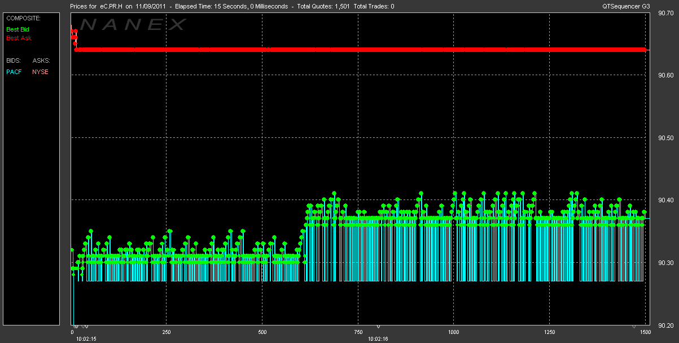Select the "ASKS:" legend heading
This screenshot has height=343, width=679.
[41, 60]
